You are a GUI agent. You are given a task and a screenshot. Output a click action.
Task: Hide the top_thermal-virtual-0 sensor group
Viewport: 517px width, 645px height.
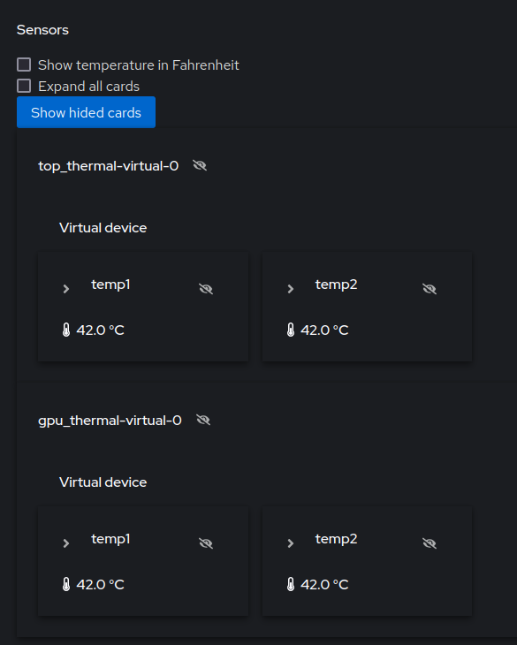click(200, 166)
